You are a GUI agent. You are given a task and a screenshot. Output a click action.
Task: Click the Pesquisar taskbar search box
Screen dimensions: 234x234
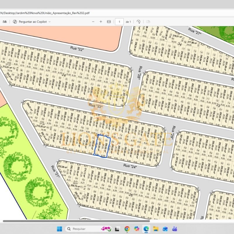click(89, 229)
